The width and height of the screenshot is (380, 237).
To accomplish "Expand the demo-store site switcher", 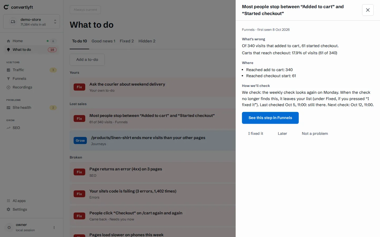I will point(55,22).
